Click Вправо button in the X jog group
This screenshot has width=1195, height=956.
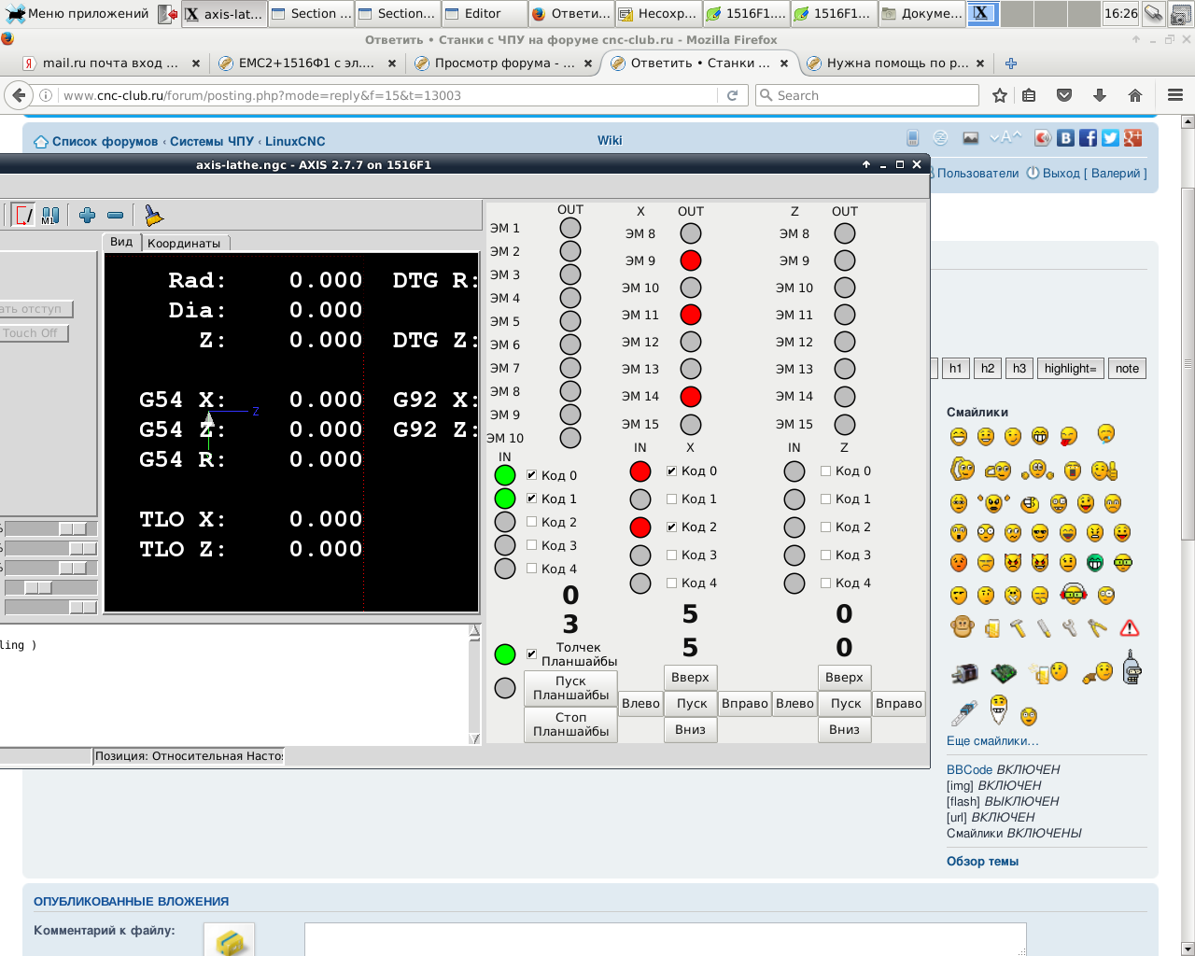(745, 703)
